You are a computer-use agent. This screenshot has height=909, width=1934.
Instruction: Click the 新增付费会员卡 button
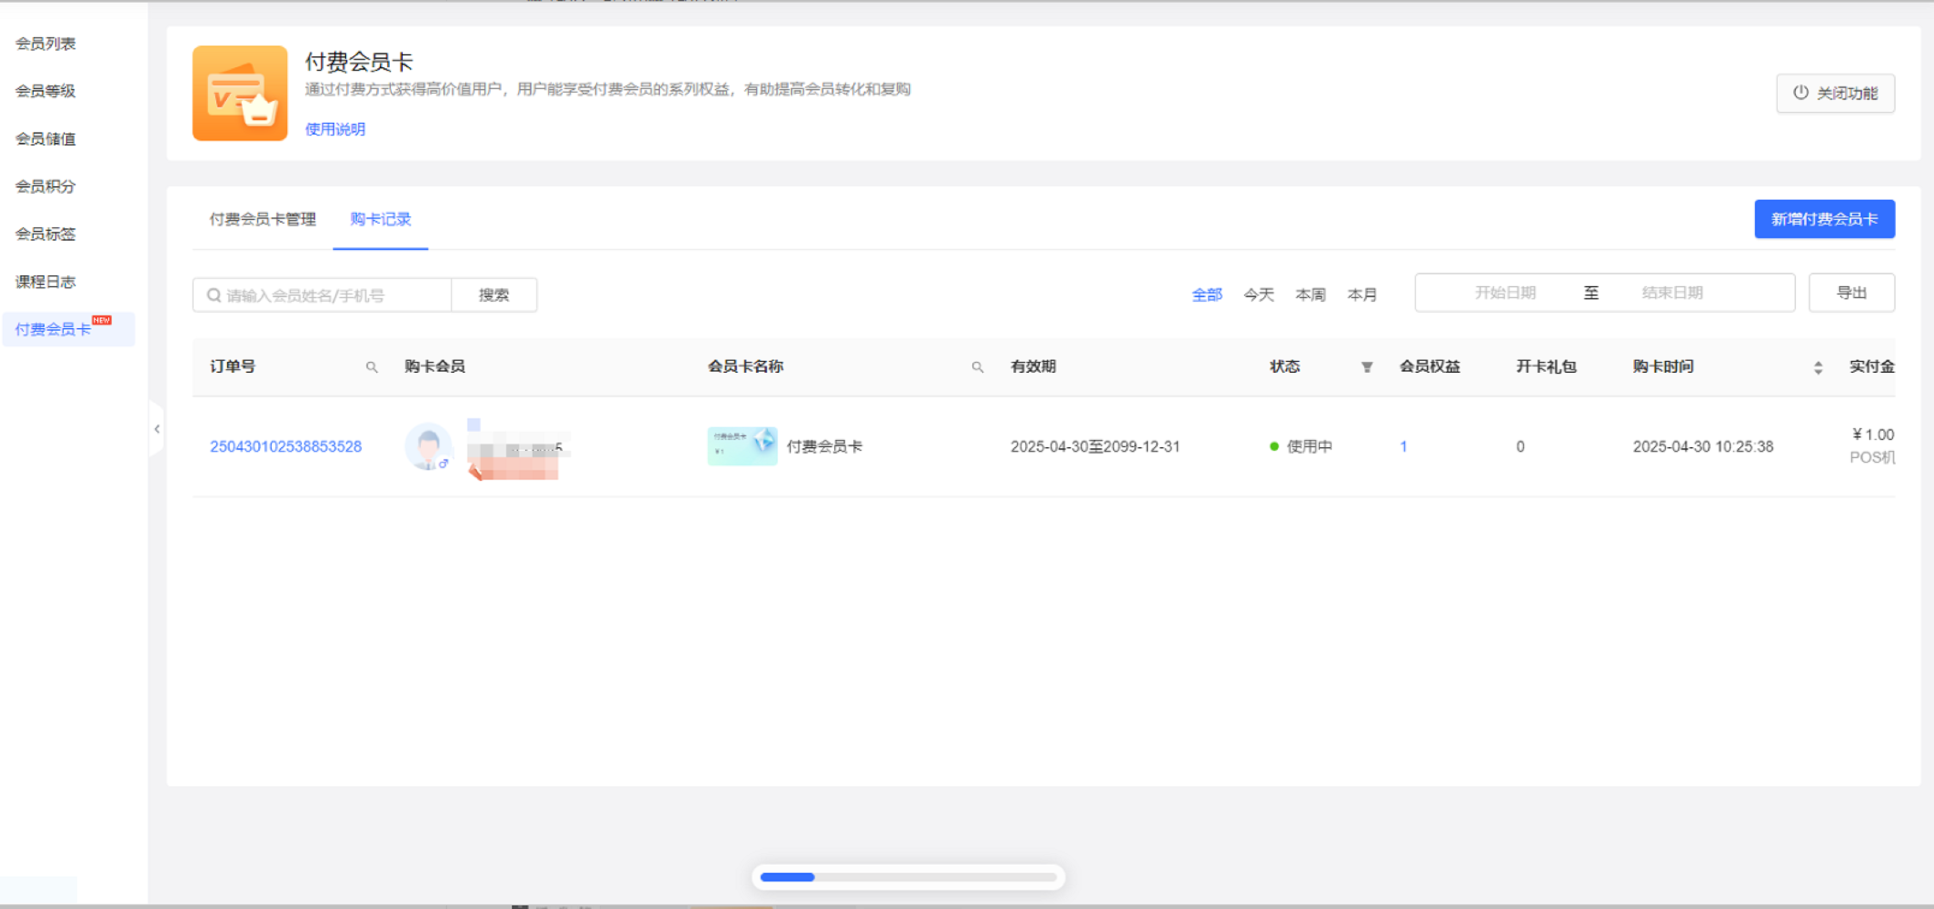pos(1824,219)
